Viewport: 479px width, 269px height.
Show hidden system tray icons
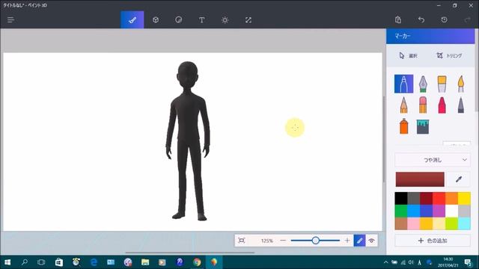click(385, 262)
